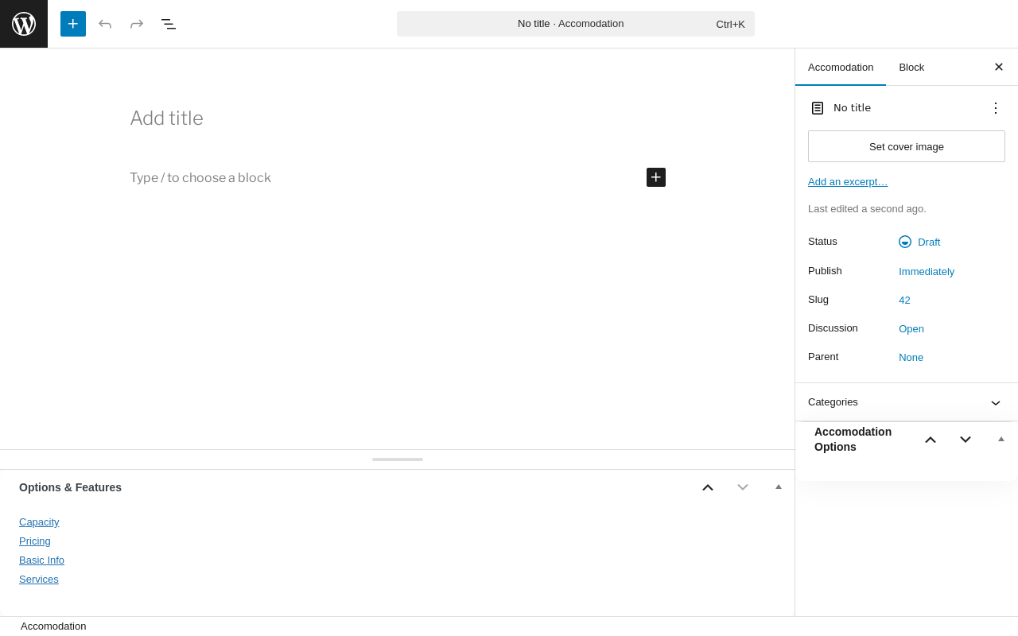The width and height of the screenshot is (1018, 636).
Task: Click Set cover image button
Action: (x=907, y=146)
